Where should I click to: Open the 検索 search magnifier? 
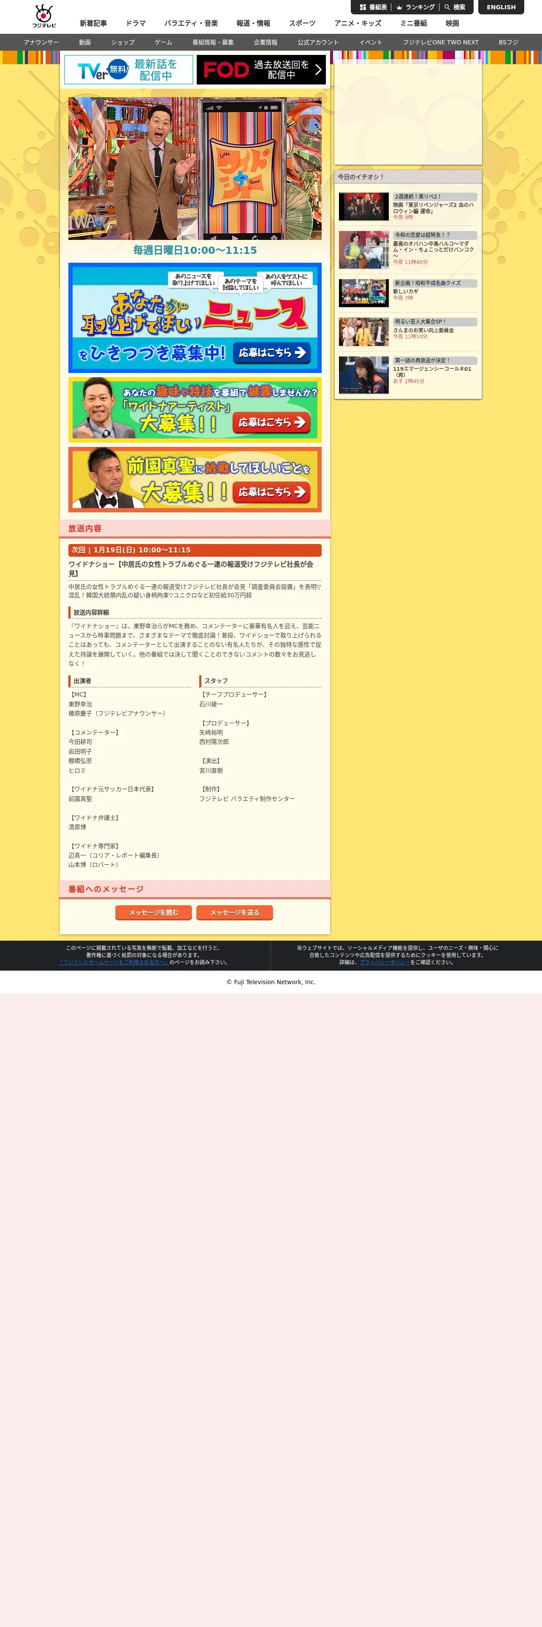454,7
